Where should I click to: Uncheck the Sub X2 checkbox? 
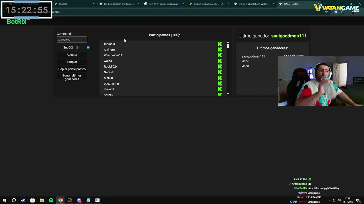click(x=88, y=47)
